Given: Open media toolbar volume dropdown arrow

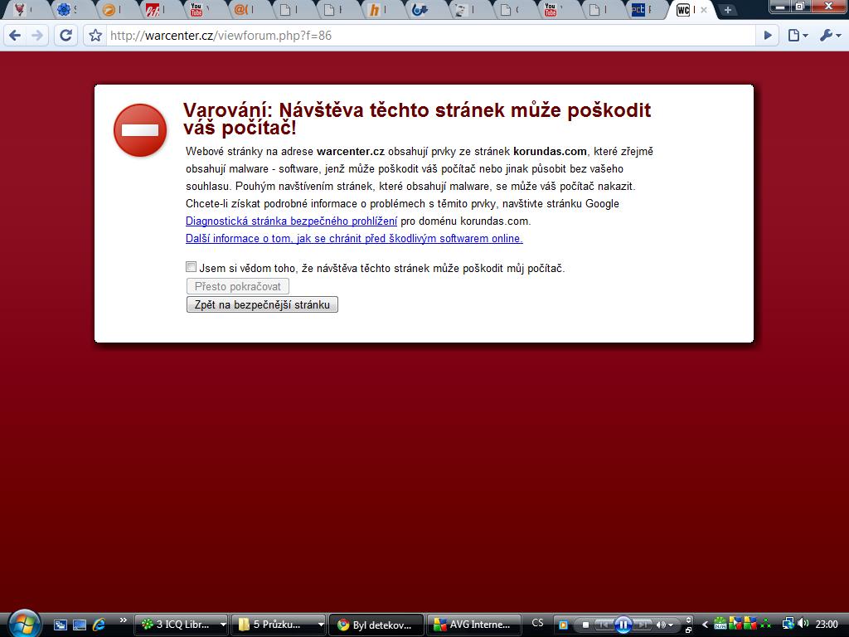Looking at the screenshot, I should pos(670,625).
